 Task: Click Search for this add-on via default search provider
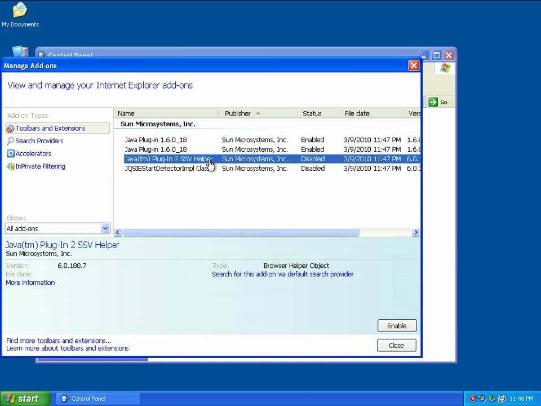pos(282,274)
